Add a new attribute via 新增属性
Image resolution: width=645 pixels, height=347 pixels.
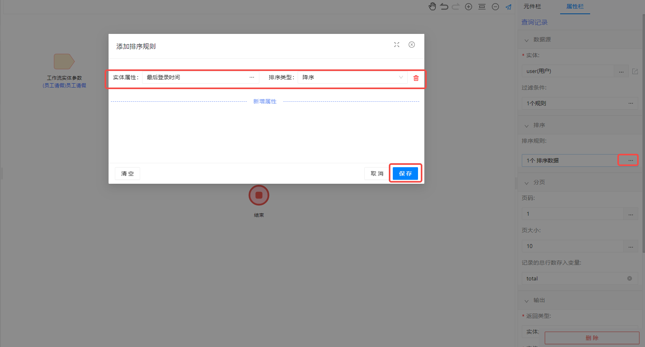coord(265,101)
